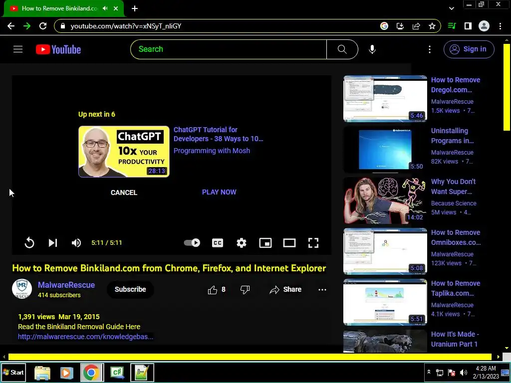The image size is (511, 383).
Task: Toggle autoplay switch in player
Action: 192,243
